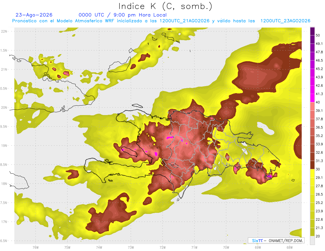Click the "45.2" color scale label

point(319,69)
